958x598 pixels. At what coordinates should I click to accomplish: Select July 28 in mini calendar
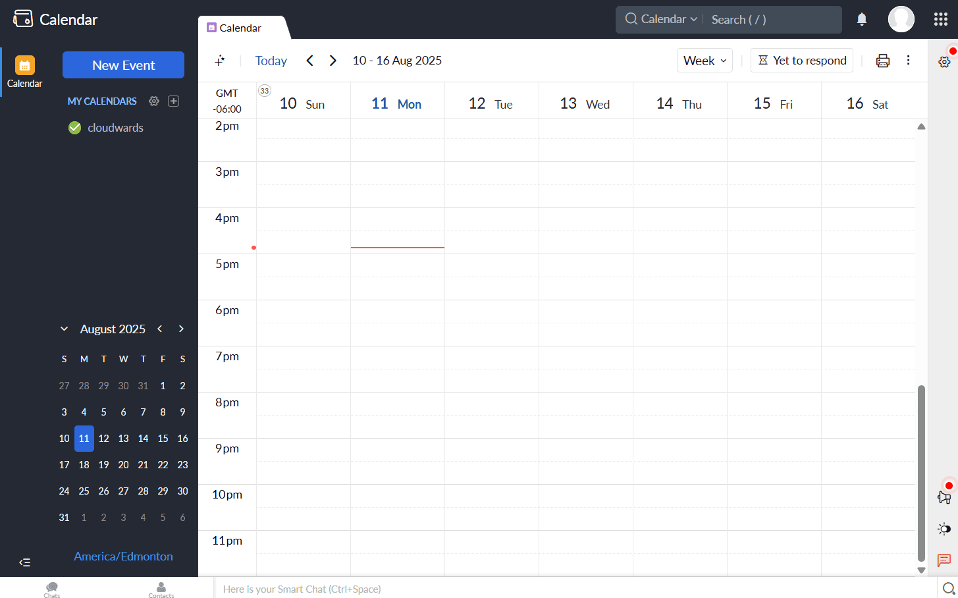84,386
